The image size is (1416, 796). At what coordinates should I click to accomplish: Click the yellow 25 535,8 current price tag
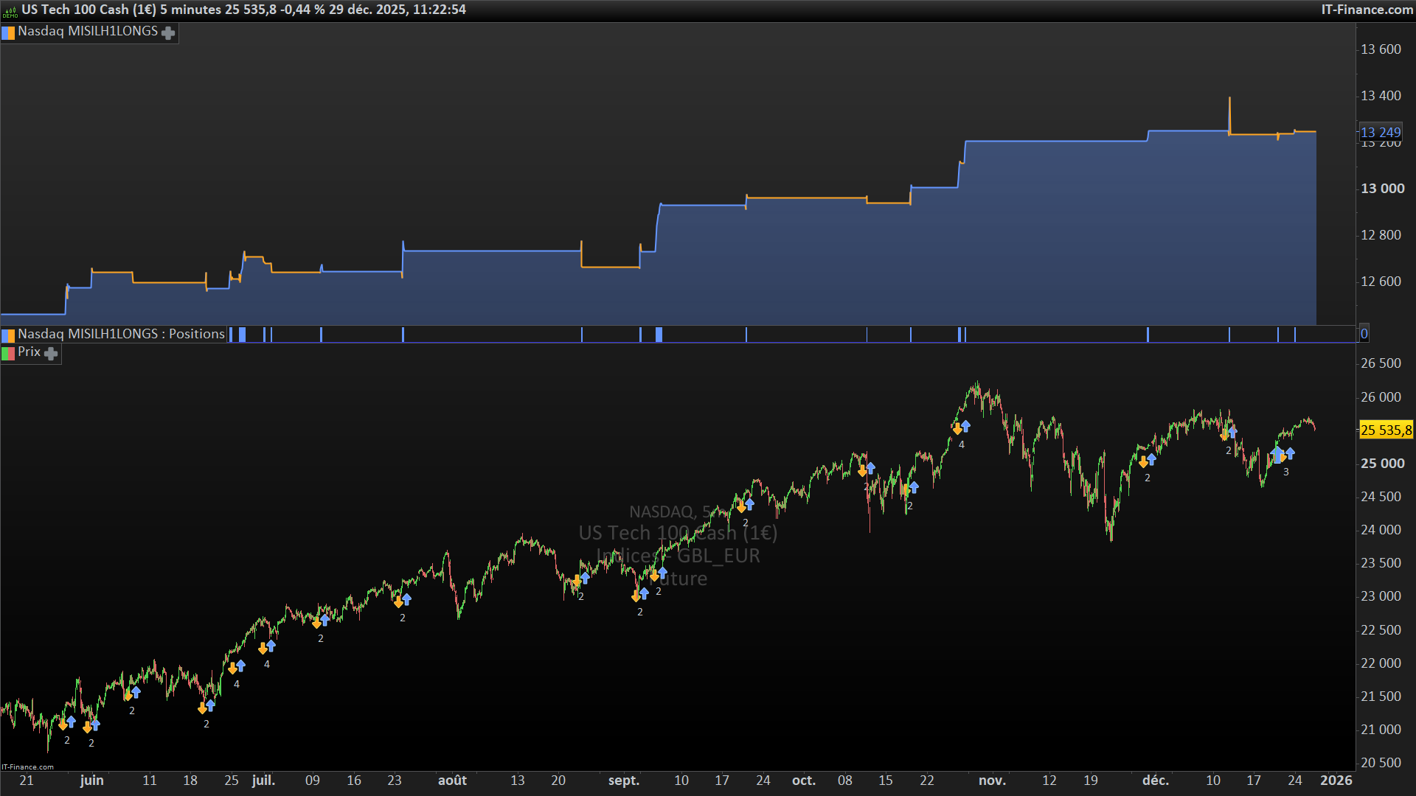[1386, 430]
